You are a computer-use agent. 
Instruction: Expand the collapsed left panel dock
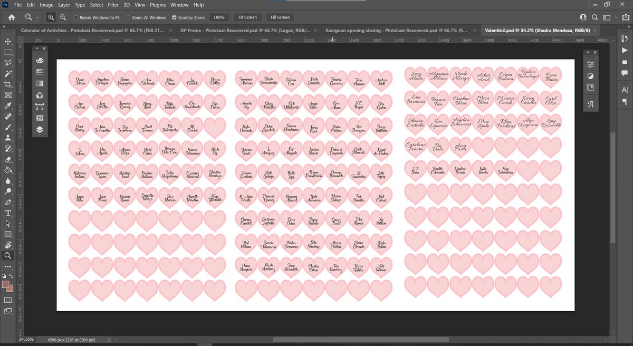pyautogui.click(x=36, y=49)
